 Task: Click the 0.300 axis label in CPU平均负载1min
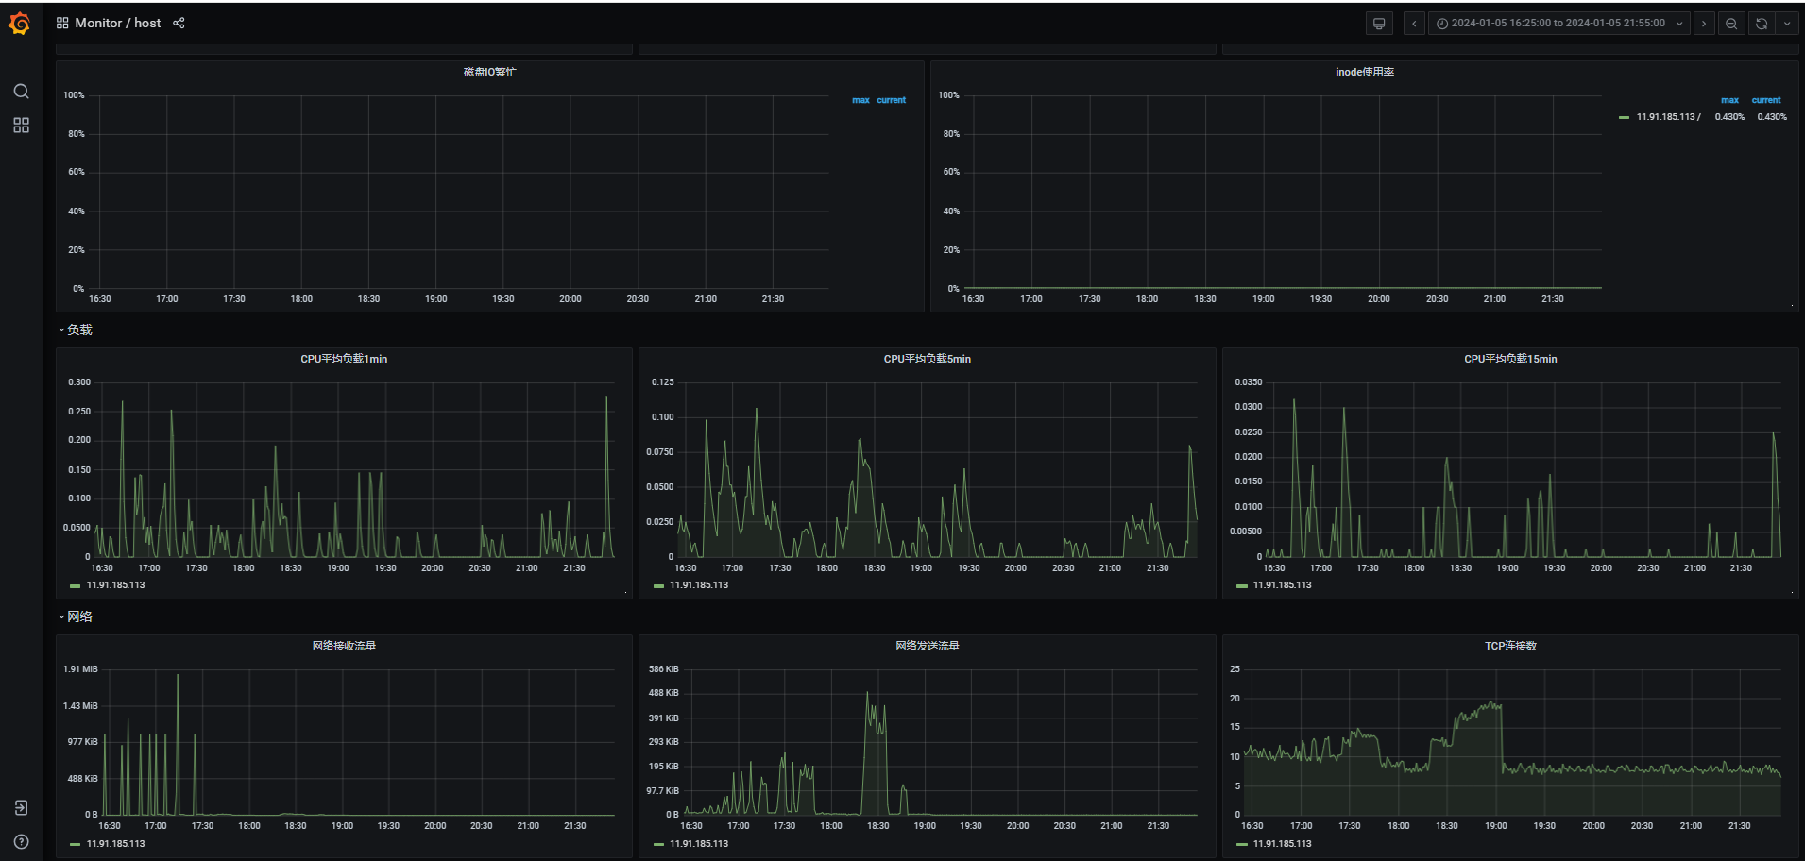[x=79, y=382]
